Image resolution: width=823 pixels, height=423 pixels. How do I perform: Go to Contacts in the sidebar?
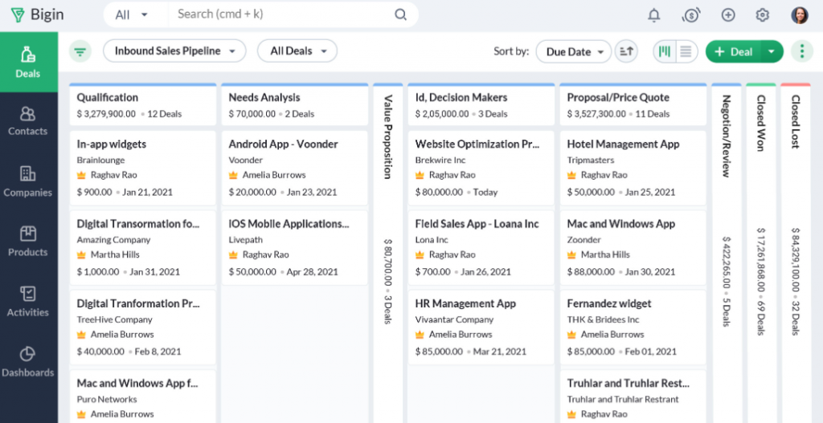coord(28,120)
